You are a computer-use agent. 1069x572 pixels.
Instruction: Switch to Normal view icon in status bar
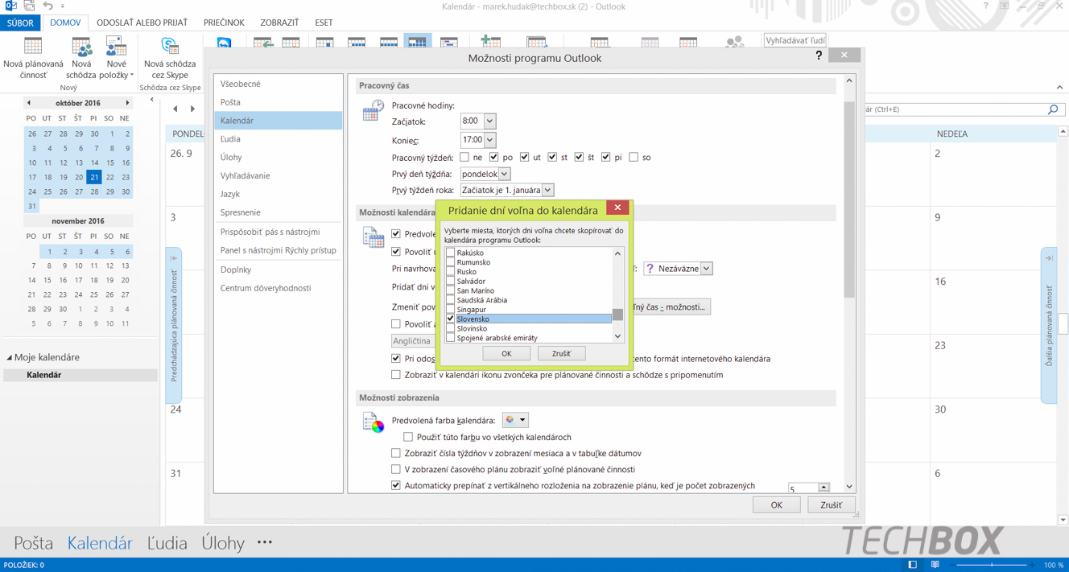pyautogui.click(x=912, y=565)
